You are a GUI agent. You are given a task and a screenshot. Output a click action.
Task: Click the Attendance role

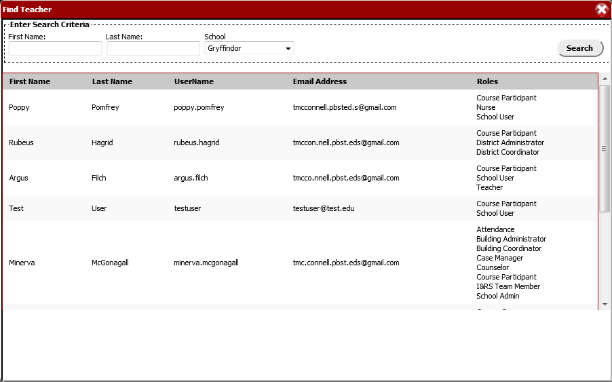point(495,229)
